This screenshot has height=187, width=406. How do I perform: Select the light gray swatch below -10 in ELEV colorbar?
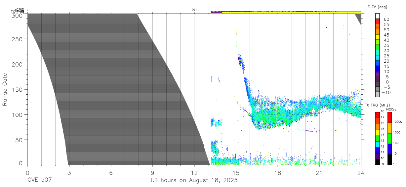(x=378, y=95)
